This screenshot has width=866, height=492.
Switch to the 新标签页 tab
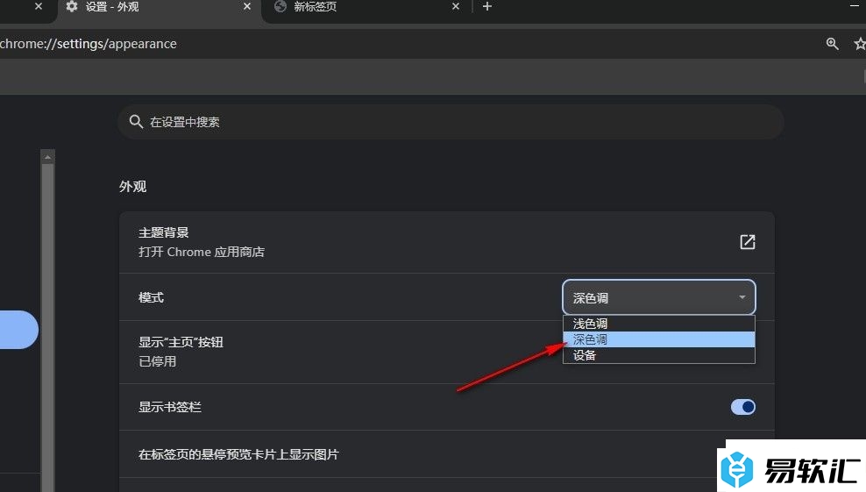(367, 8)
